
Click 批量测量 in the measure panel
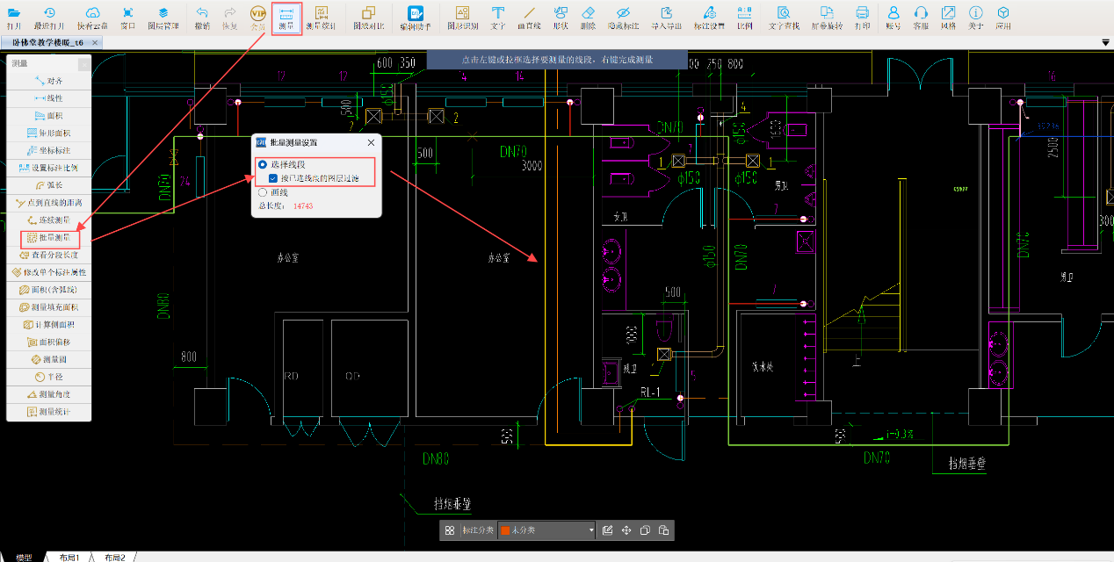(x=49, y=237)
